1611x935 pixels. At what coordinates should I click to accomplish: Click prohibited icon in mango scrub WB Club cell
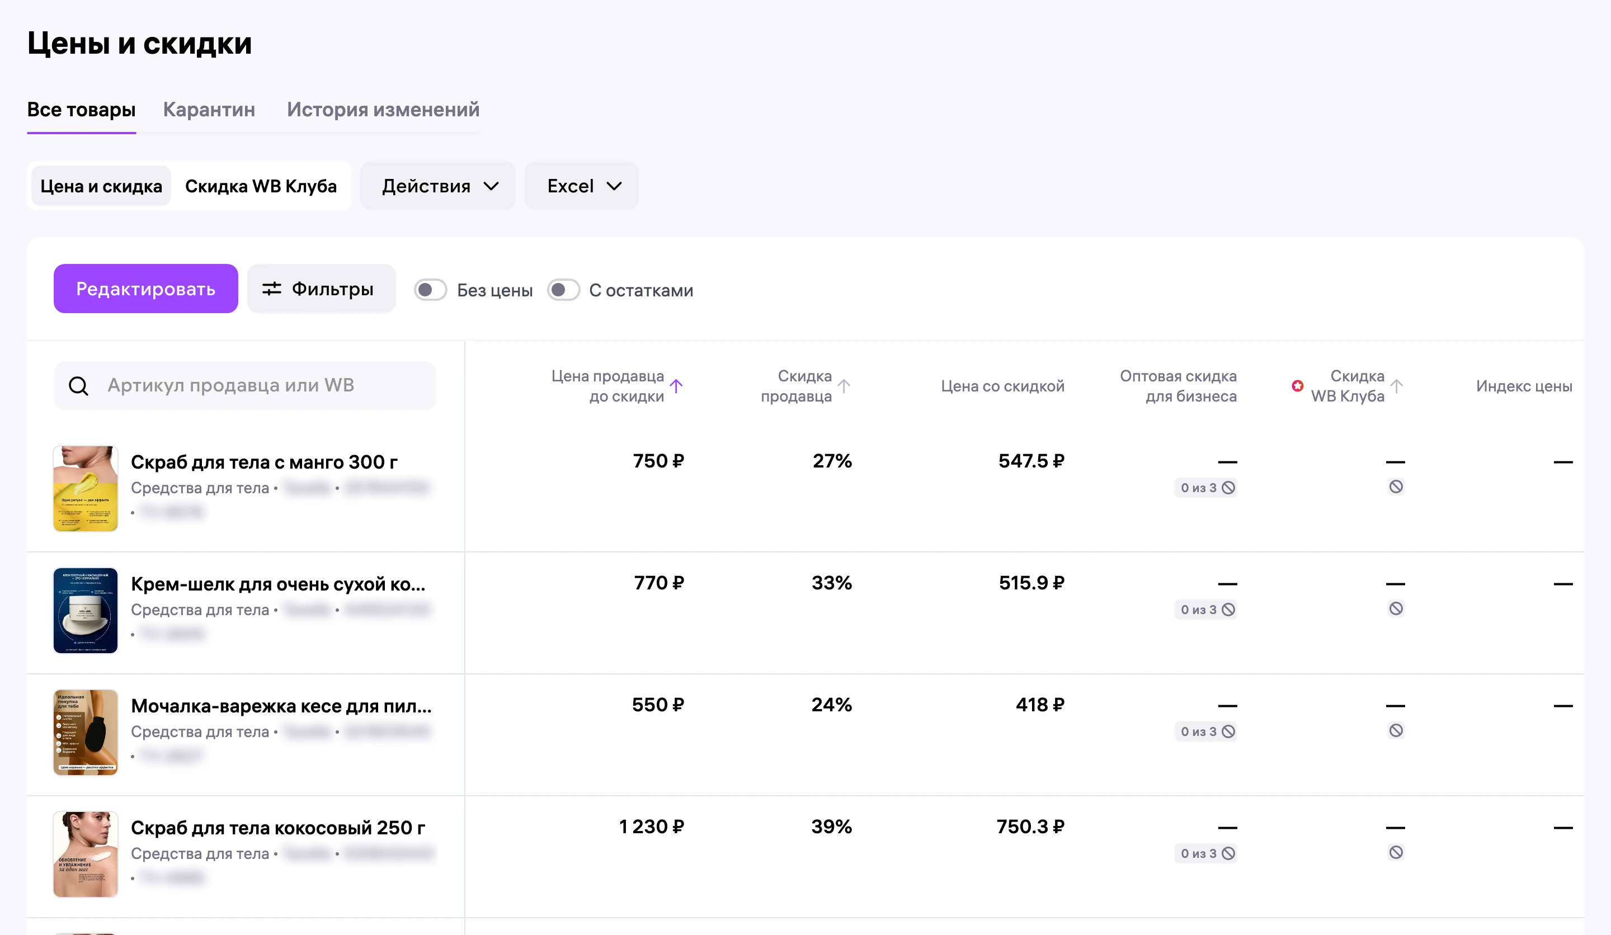pos(1396,487)
